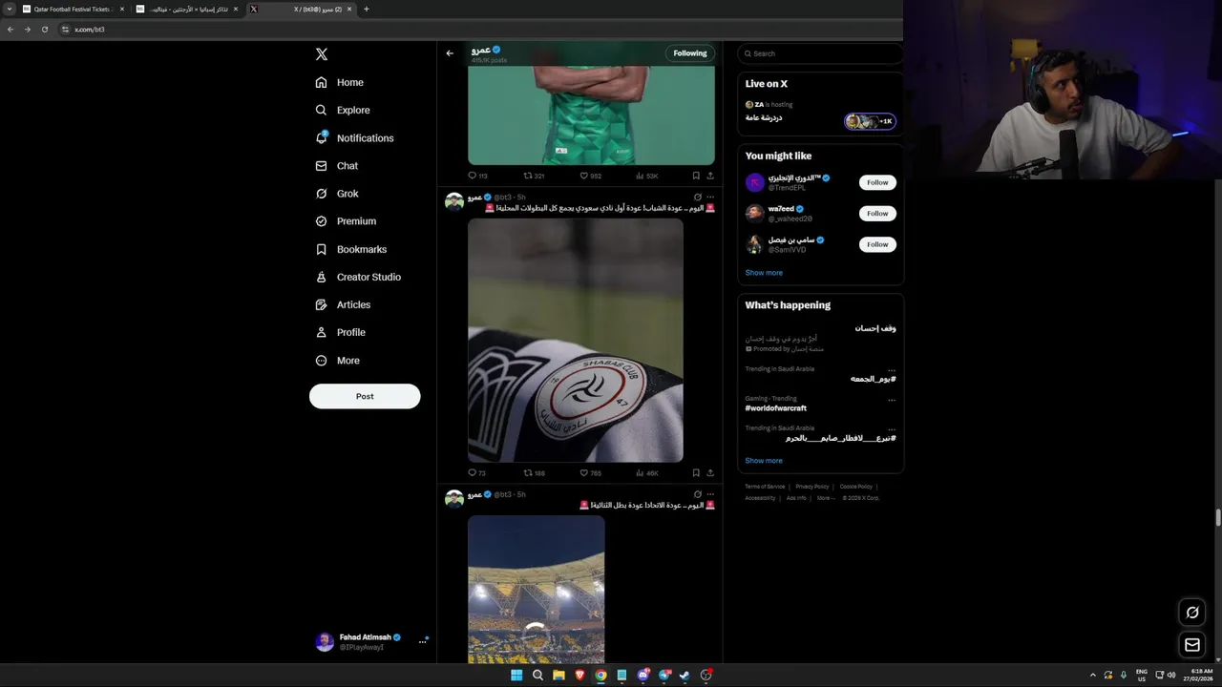Image resolution: width=1222 pixels, height=687 pixels.
Task: Open the Windows Start menu
Action: [516, 676]
